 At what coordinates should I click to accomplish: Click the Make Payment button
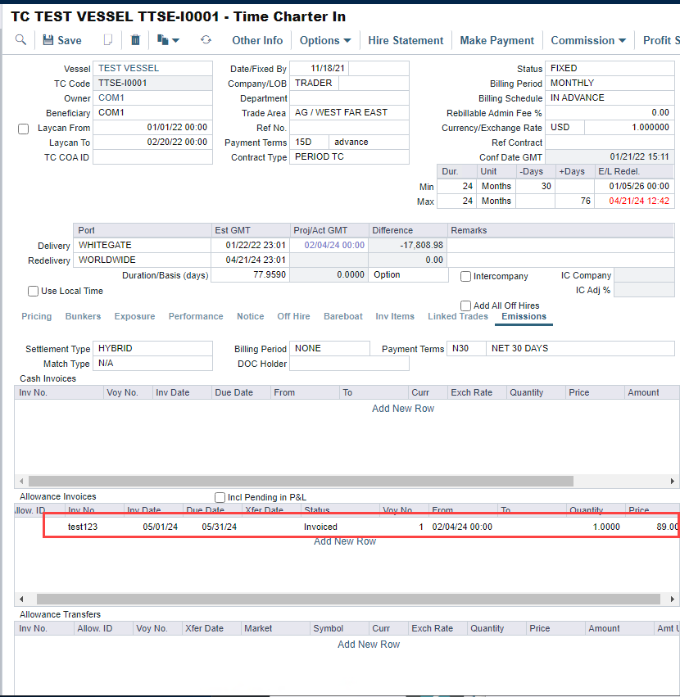[x=496, y=40]
